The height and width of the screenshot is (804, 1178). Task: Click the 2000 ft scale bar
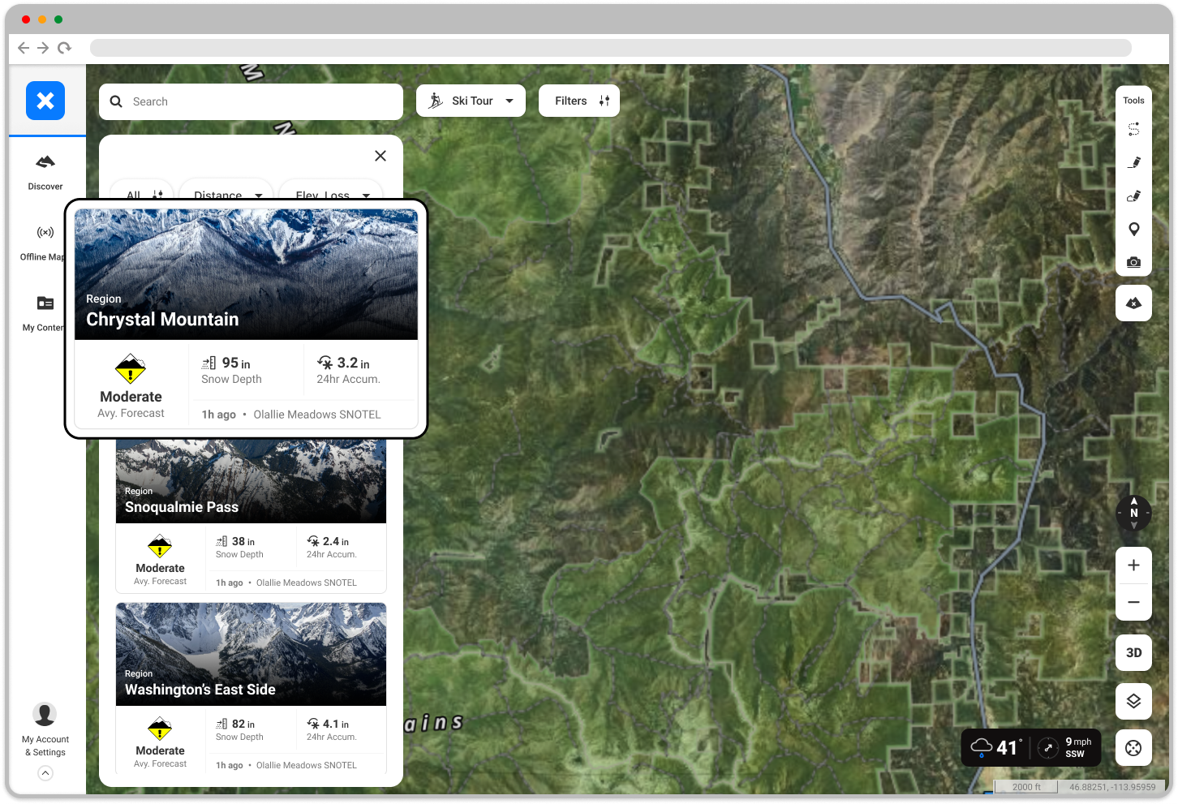point(1026,787)
